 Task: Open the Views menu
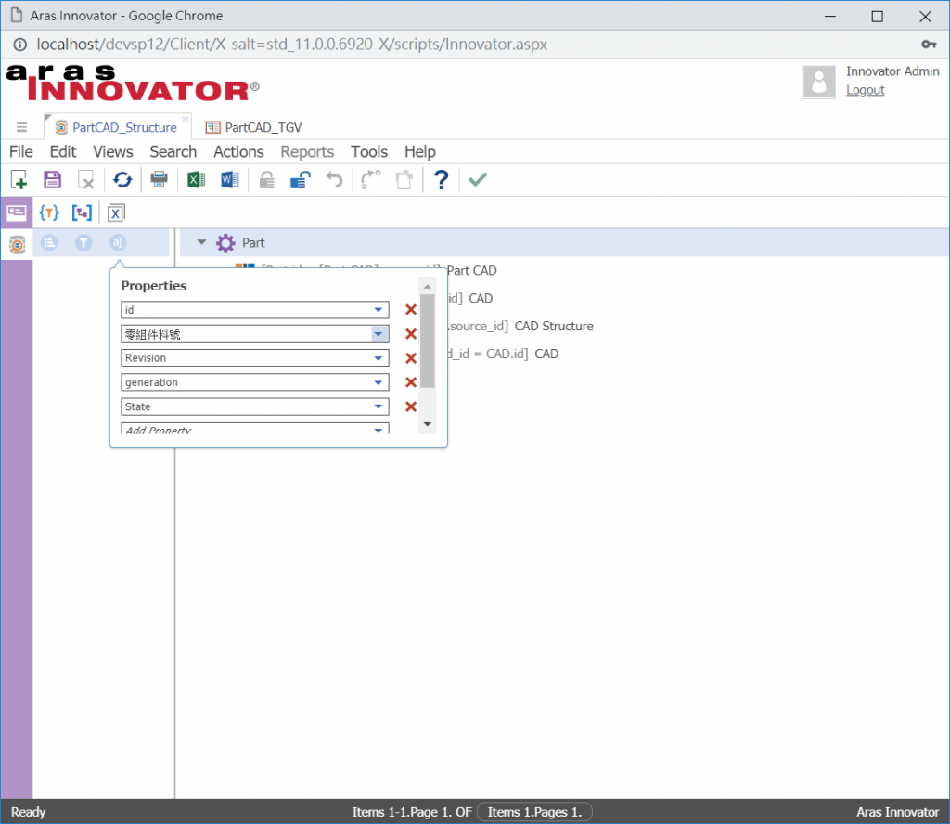(x=112, y=151)
